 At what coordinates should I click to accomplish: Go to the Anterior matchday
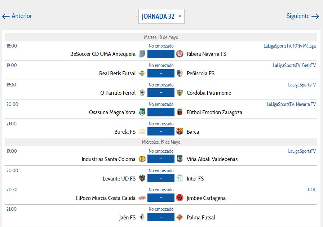point(17,16)
